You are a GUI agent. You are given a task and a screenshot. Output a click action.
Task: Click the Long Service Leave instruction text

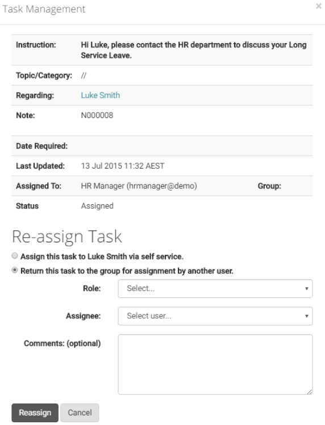tap(194, 50)
